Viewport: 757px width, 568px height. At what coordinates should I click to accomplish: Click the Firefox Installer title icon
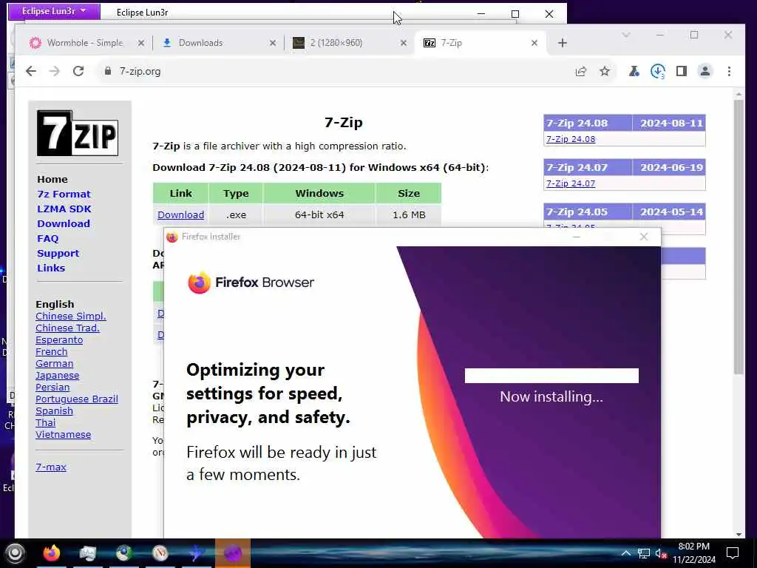coord(172,237)
